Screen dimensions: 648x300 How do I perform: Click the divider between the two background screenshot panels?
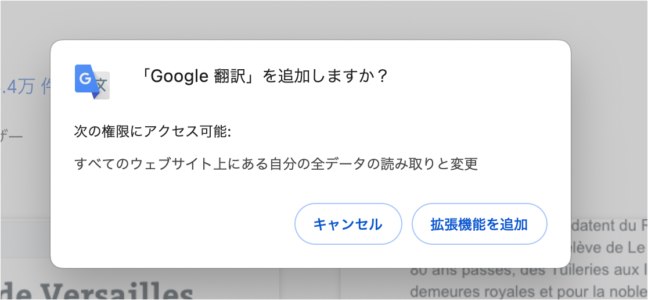point(310,284)
